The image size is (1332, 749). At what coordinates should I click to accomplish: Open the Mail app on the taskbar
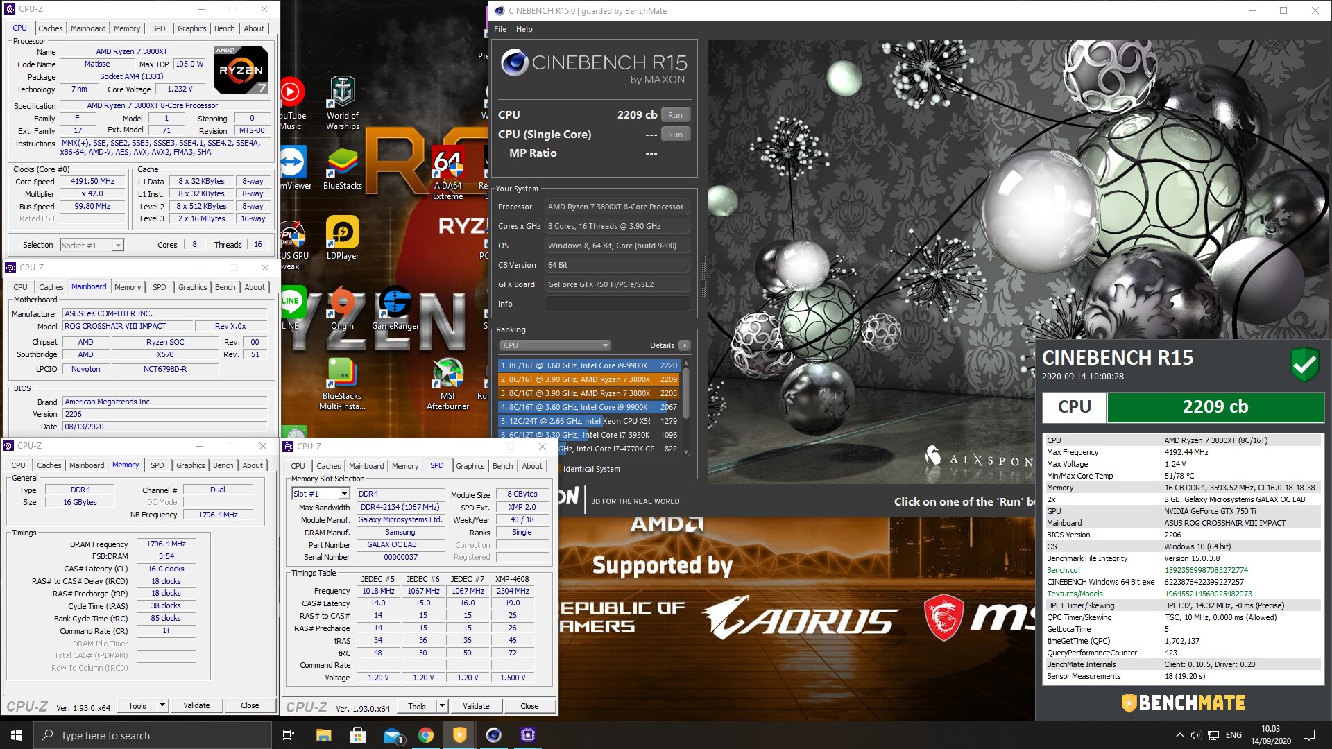point(392,735)
